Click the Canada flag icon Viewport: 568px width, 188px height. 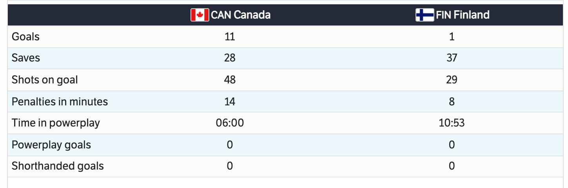(x=200, y=15)
